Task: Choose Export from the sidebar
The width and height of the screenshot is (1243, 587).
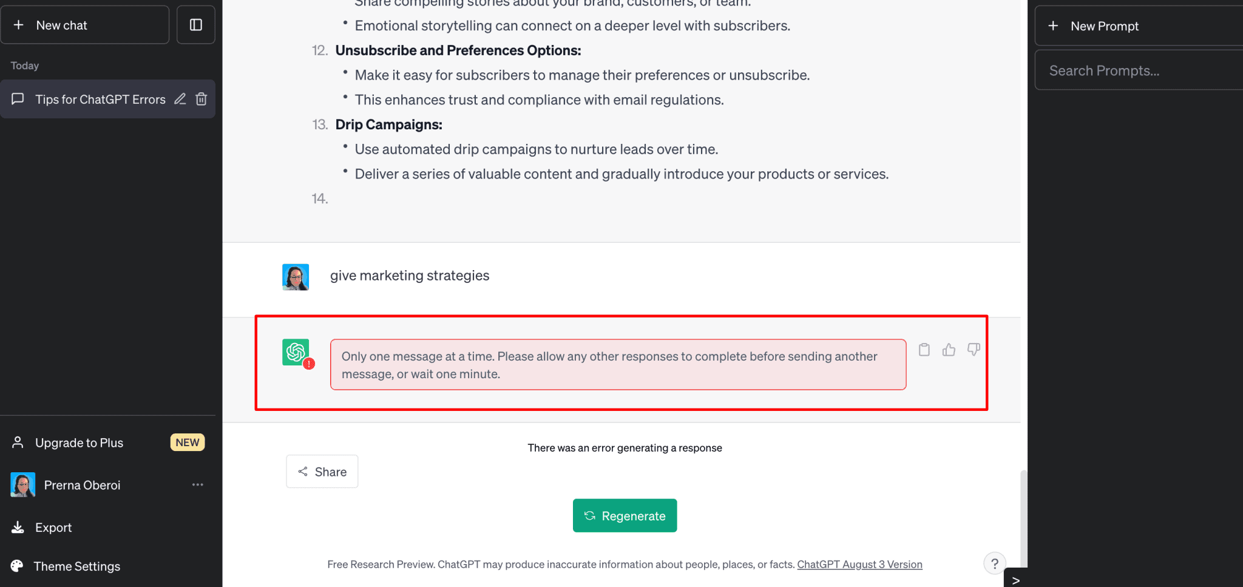Action: coord(53,528)
